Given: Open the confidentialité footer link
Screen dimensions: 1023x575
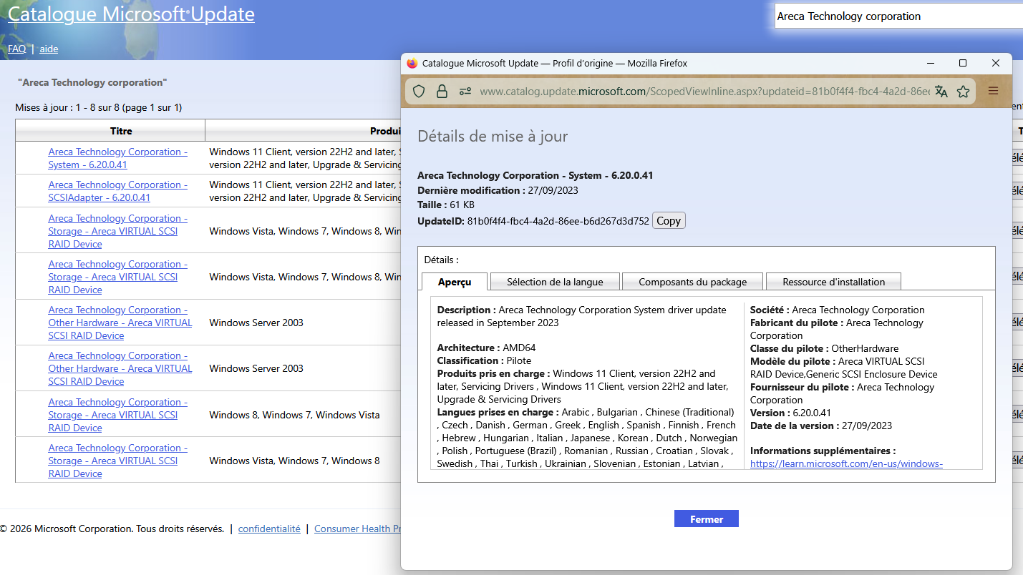Looking at the screenshot, I should (269, 529).
